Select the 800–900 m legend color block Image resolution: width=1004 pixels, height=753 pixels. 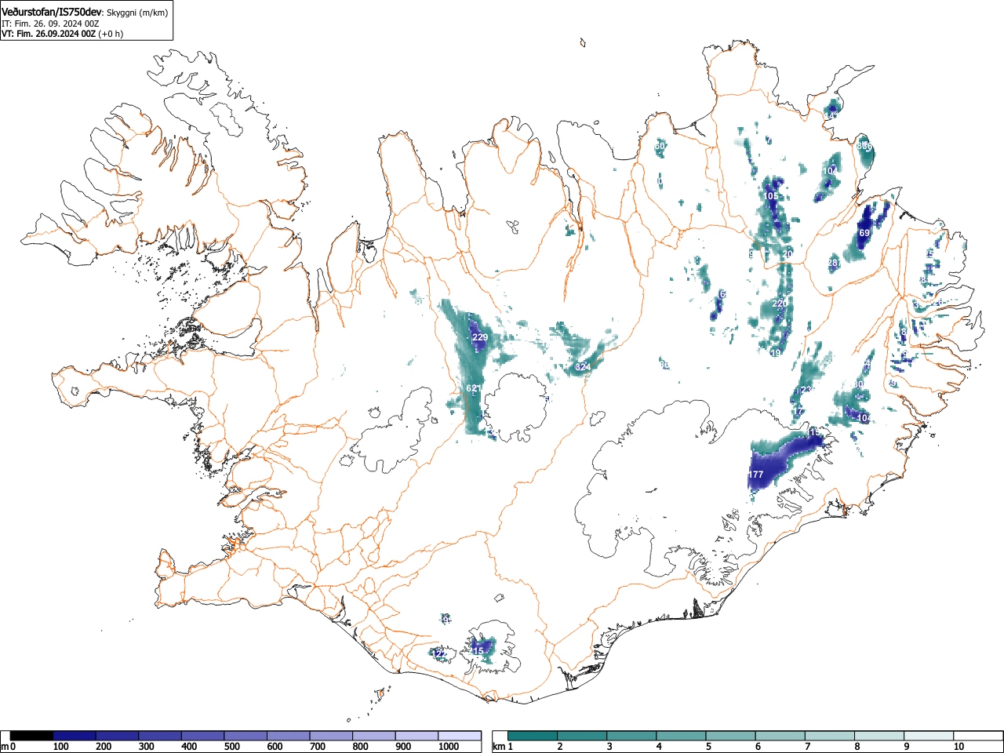pos(374,736)
